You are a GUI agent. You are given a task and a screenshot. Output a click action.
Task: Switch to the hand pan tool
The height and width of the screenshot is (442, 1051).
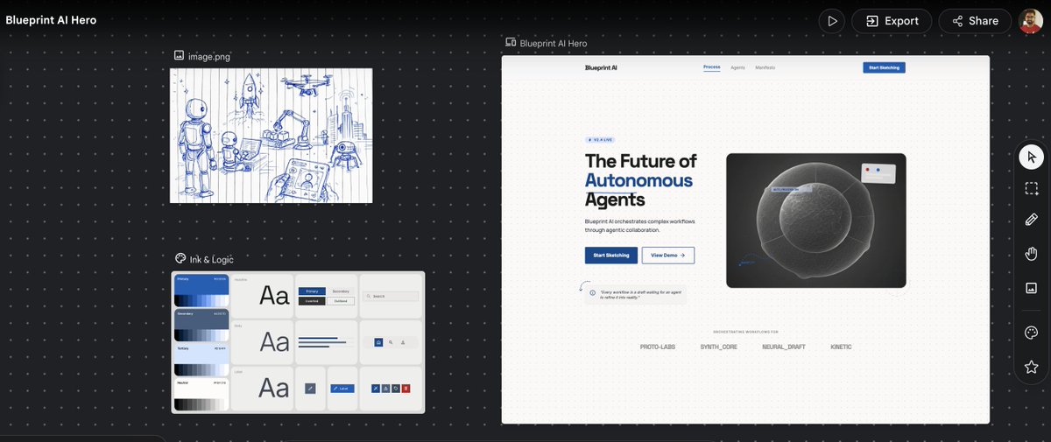[1031, 254]
